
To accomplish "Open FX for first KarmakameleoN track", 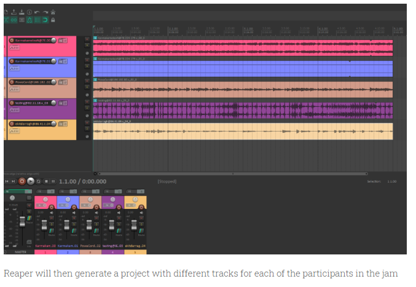I will 61,41.
